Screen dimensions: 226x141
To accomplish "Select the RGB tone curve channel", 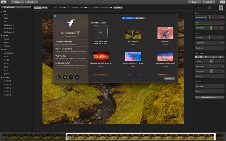I will click(x=199, y=57).
